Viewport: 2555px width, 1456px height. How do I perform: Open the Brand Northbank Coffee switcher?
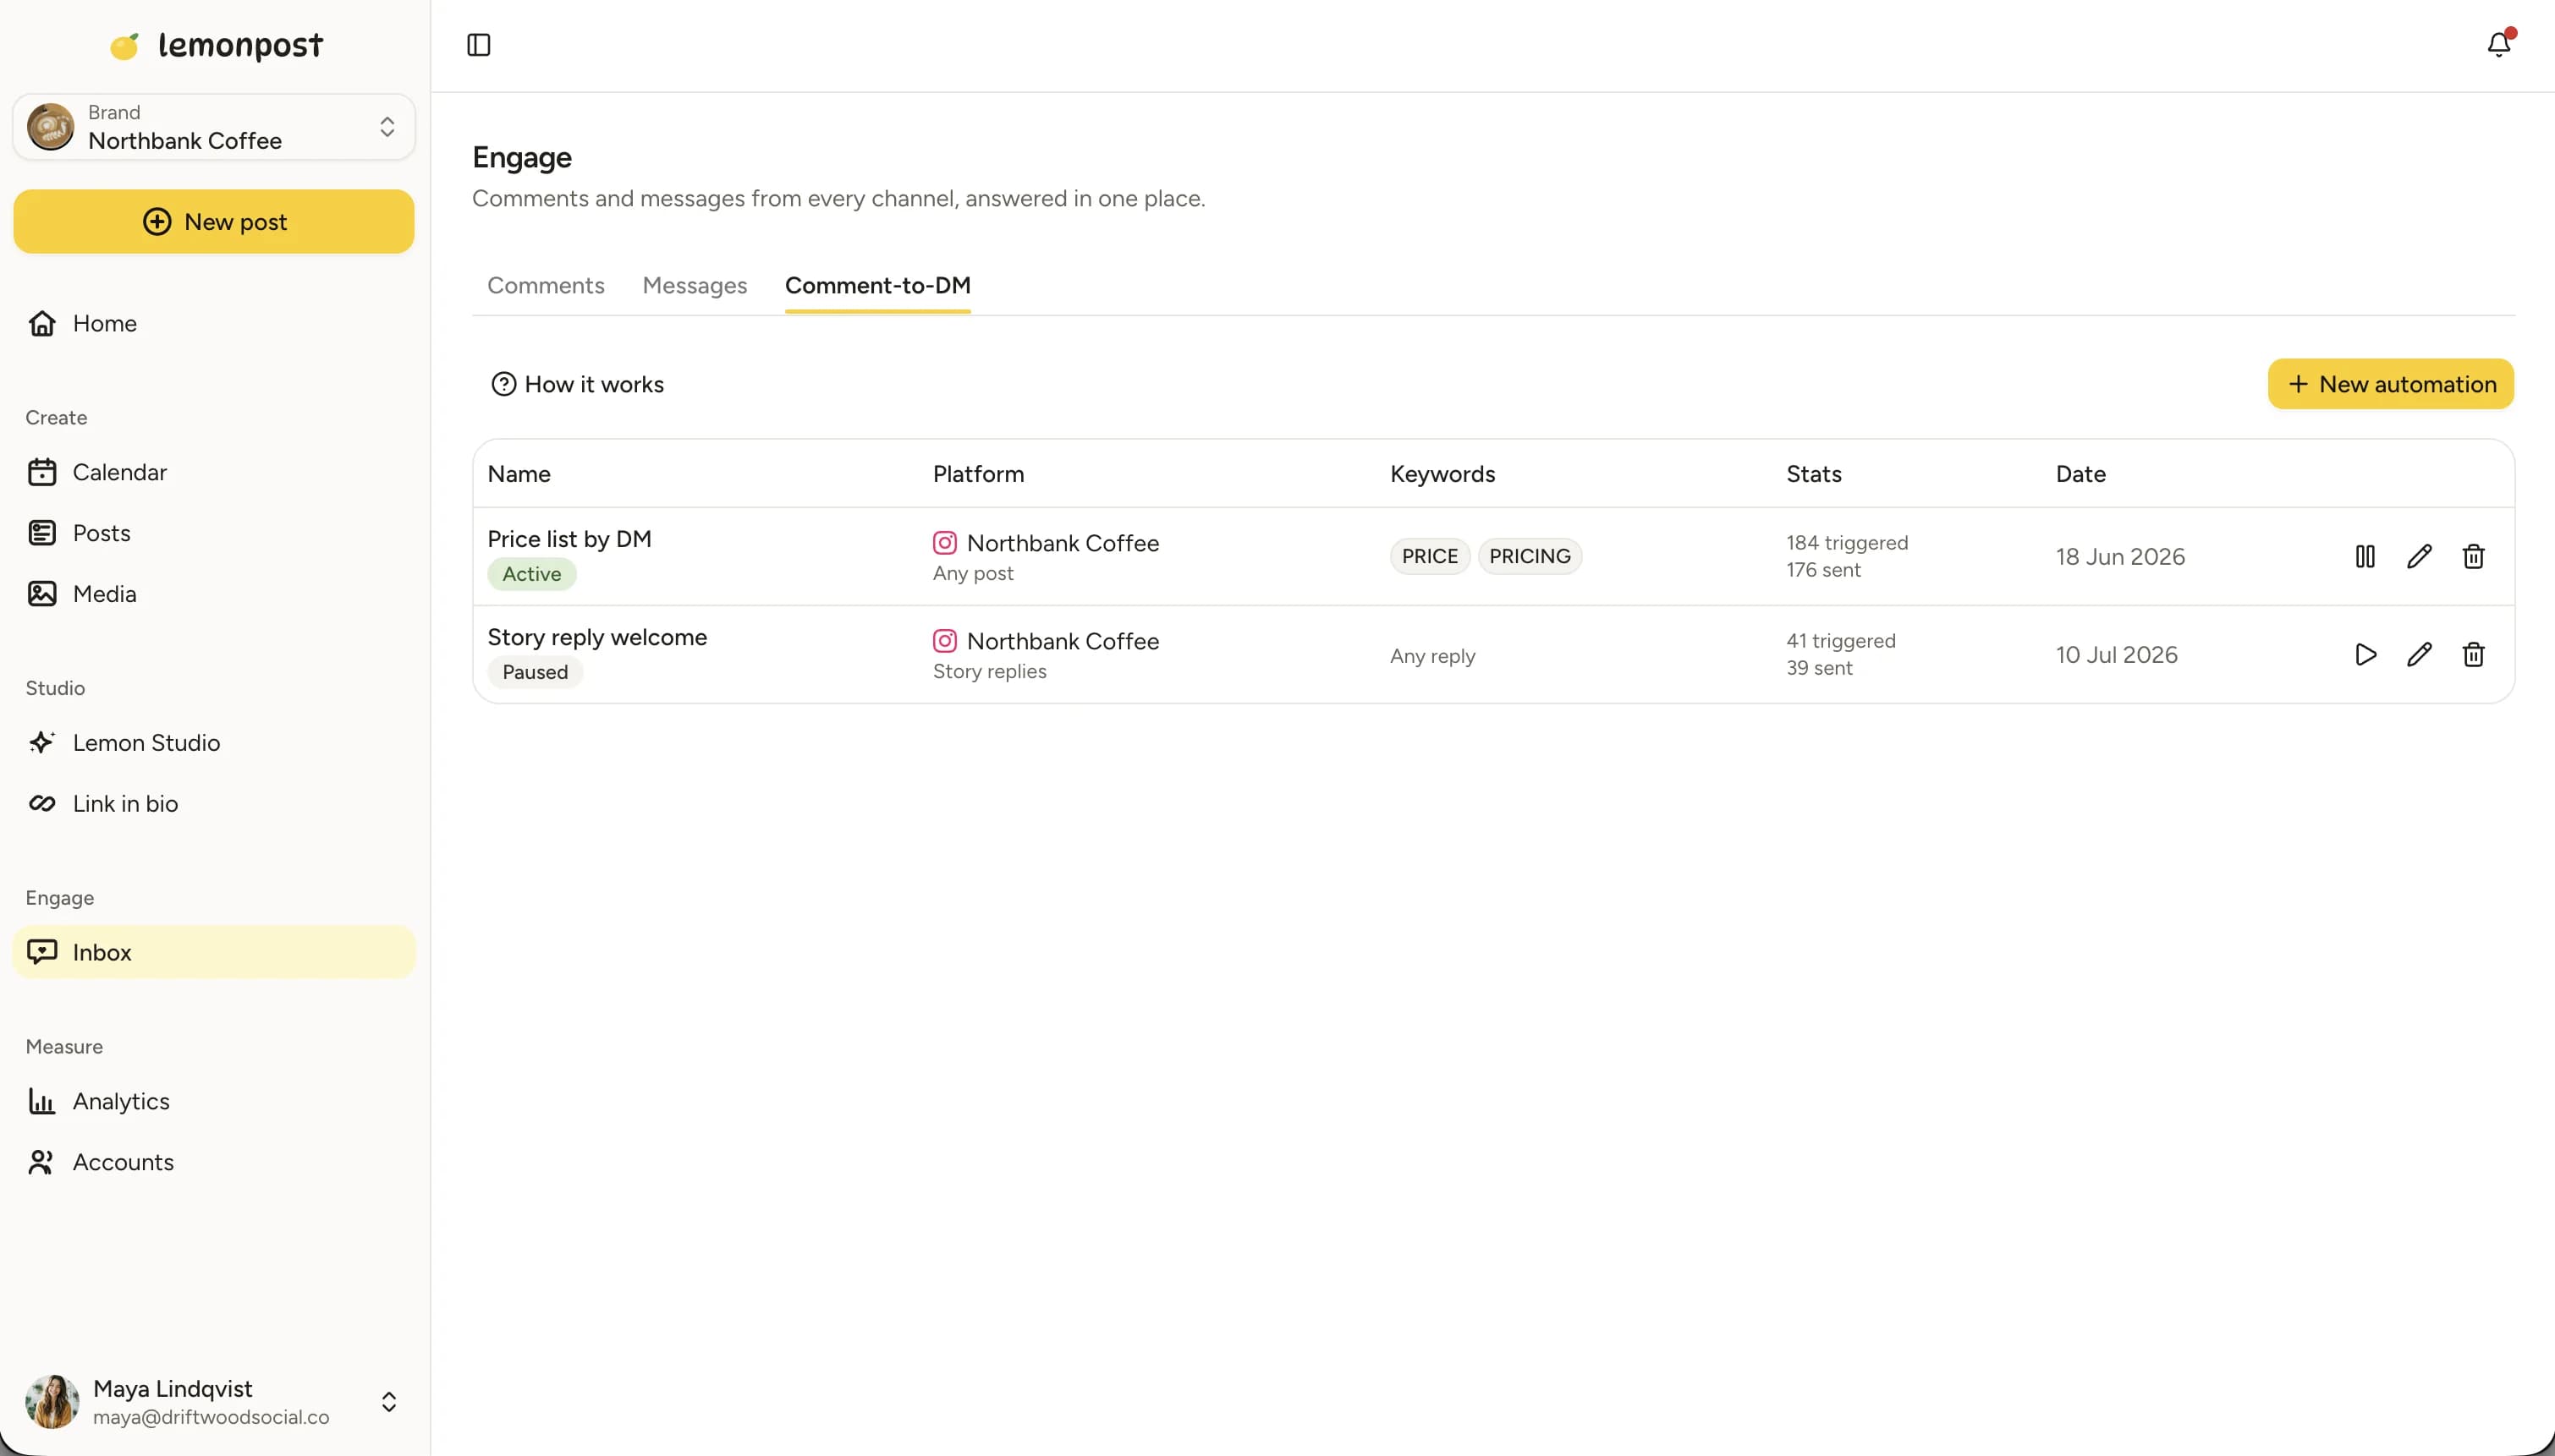click(214, 127)
